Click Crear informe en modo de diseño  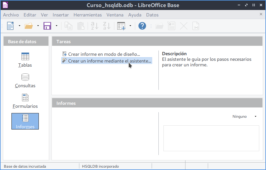tap(104, 54)
